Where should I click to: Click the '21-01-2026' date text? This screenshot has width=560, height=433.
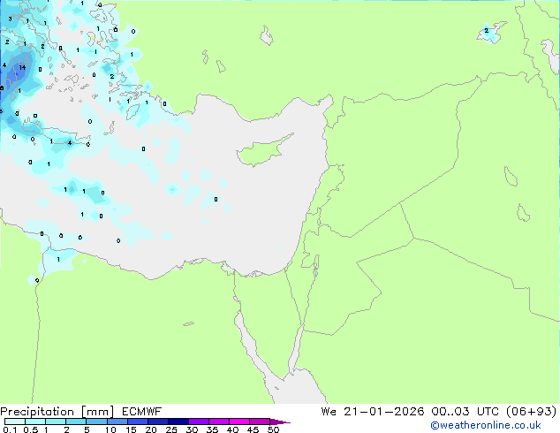click(384, 412)
